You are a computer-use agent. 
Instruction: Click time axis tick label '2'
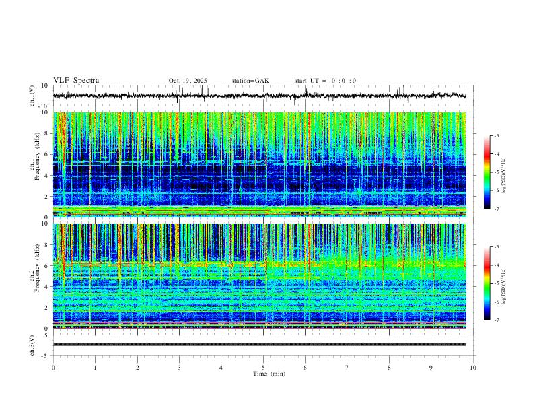137,368
